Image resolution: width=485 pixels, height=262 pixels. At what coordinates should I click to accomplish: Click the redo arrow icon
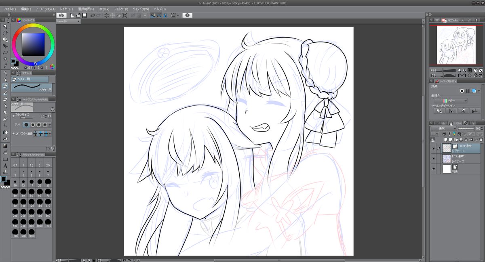(x=99, y=15)
